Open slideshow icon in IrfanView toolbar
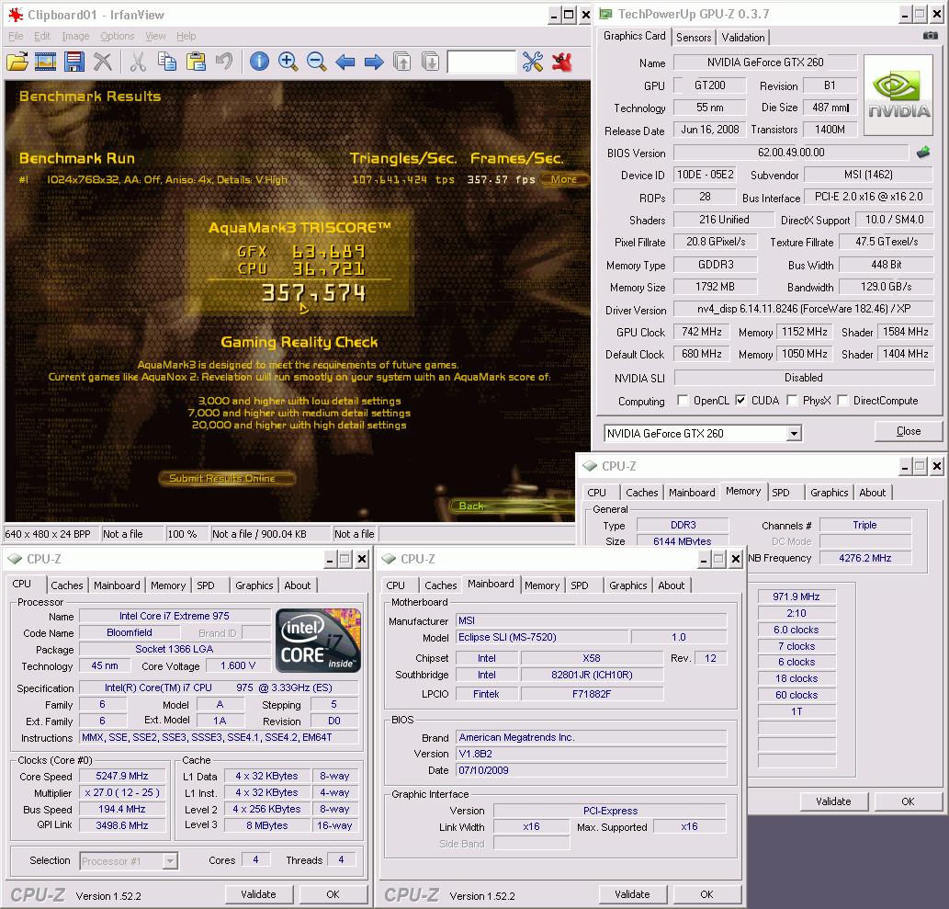Viewport: 949px width, 909px height. [x=45, y=62]
